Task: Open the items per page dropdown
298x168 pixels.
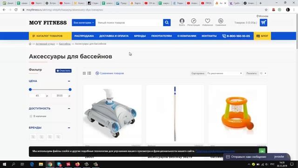Action: point(263,73)
